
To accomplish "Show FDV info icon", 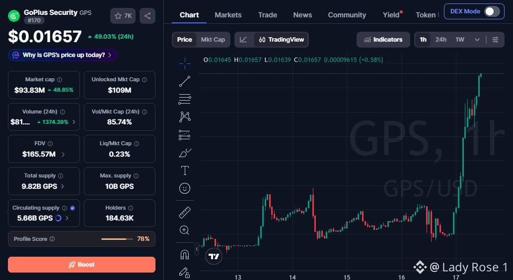I will tap(50, 144).
